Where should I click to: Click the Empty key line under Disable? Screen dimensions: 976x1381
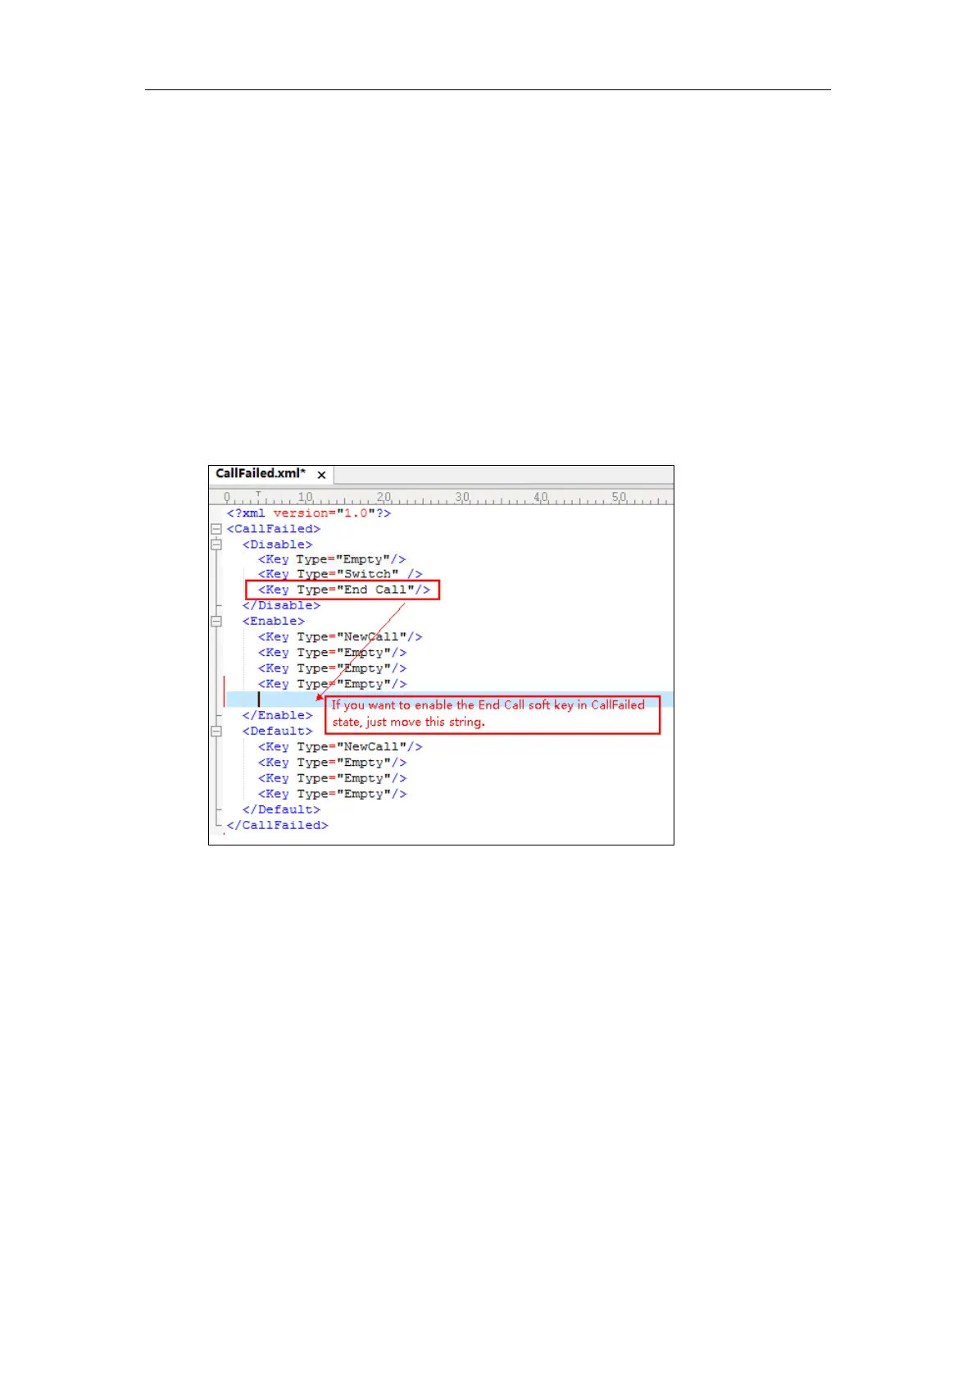coord(332,560)
